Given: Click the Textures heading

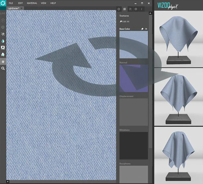Looking at the screenshot, I should 124,16.
